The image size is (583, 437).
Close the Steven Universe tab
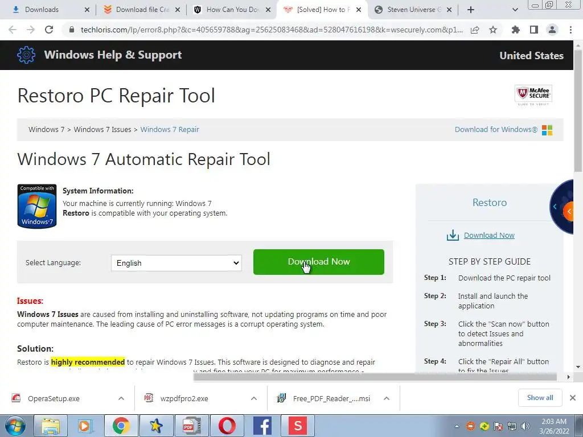[449, 10]
